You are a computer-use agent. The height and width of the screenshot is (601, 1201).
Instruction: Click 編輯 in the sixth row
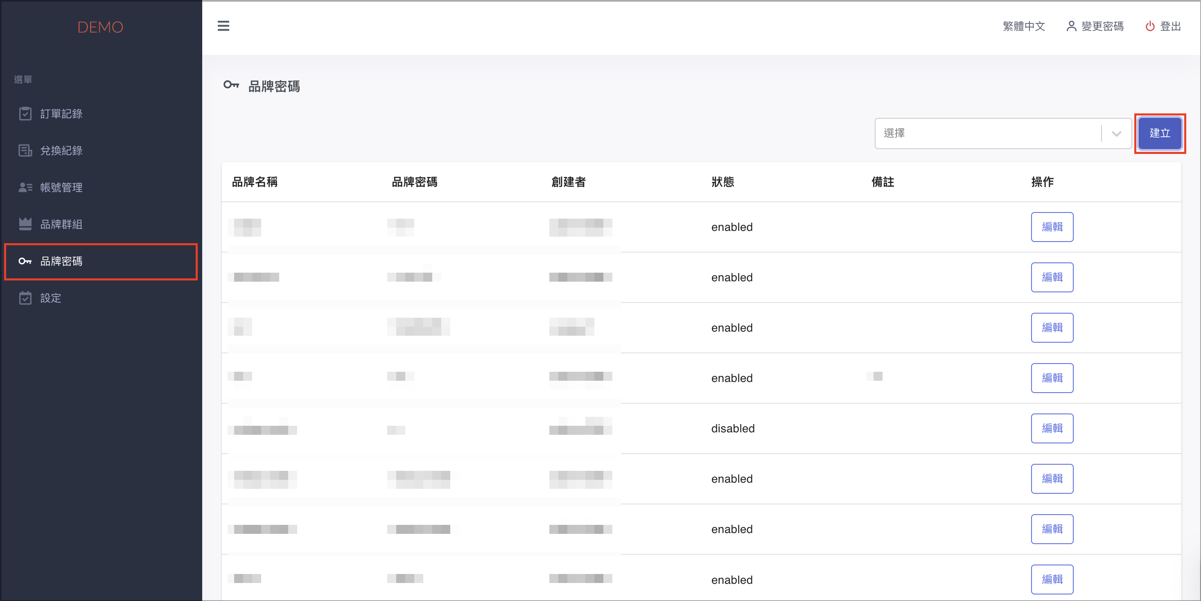coord(1052,479)
